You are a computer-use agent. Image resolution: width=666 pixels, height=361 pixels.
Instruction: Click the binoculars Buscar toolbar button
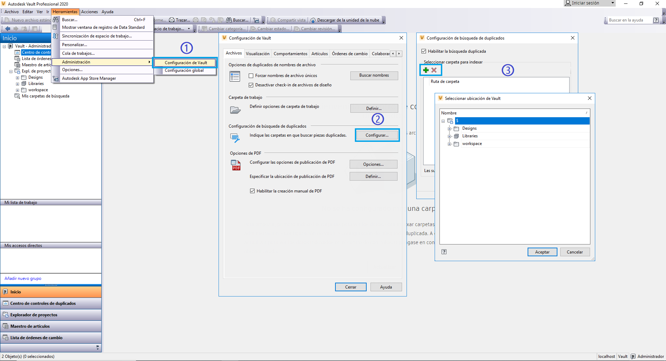pyautogui.click(x=238, y=20)
